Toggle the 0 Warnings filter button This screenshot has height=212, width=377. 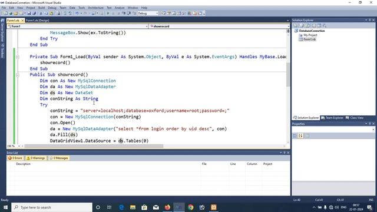(x=36, y=158)
